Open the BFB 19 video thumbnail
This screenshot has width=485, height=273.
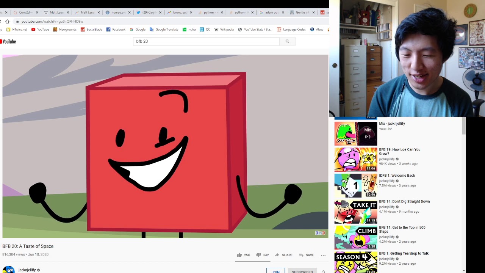coord(356,159)
